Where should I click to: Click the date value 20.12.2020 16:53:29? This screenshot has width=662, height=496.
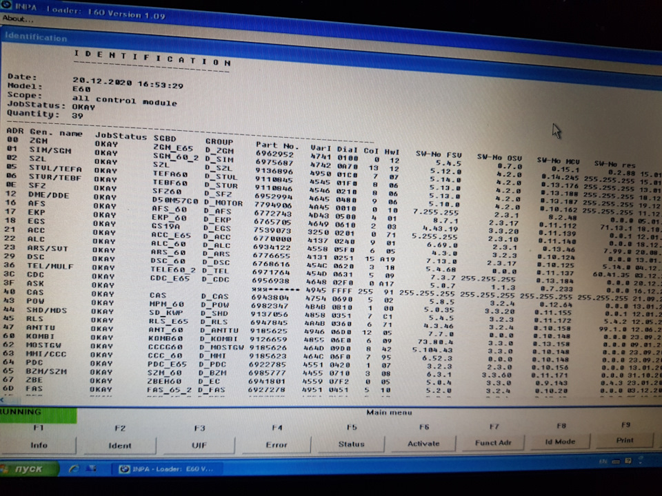coord(128,83)
